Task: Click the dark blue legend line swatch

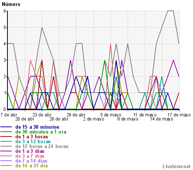Action: [6, 127]
